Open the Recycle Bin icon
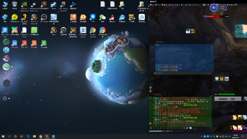The image size is (247, 139). (x=15, y=5)
